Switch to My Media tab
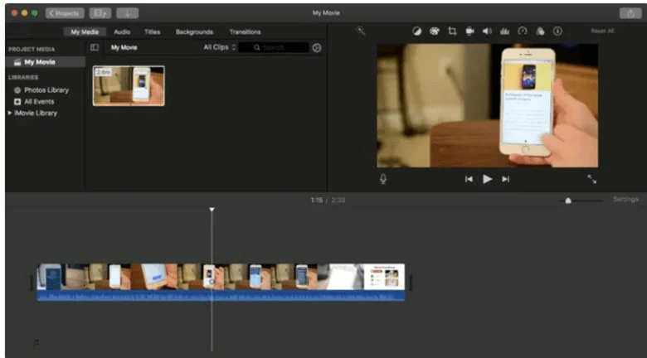This screenshot has width=647, height=358. pyautogui.click(x=85, y=31)
